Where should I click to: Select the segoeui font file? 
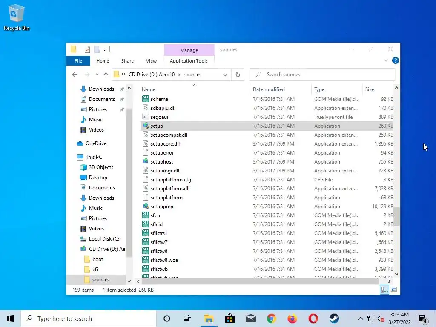(159, 117)
